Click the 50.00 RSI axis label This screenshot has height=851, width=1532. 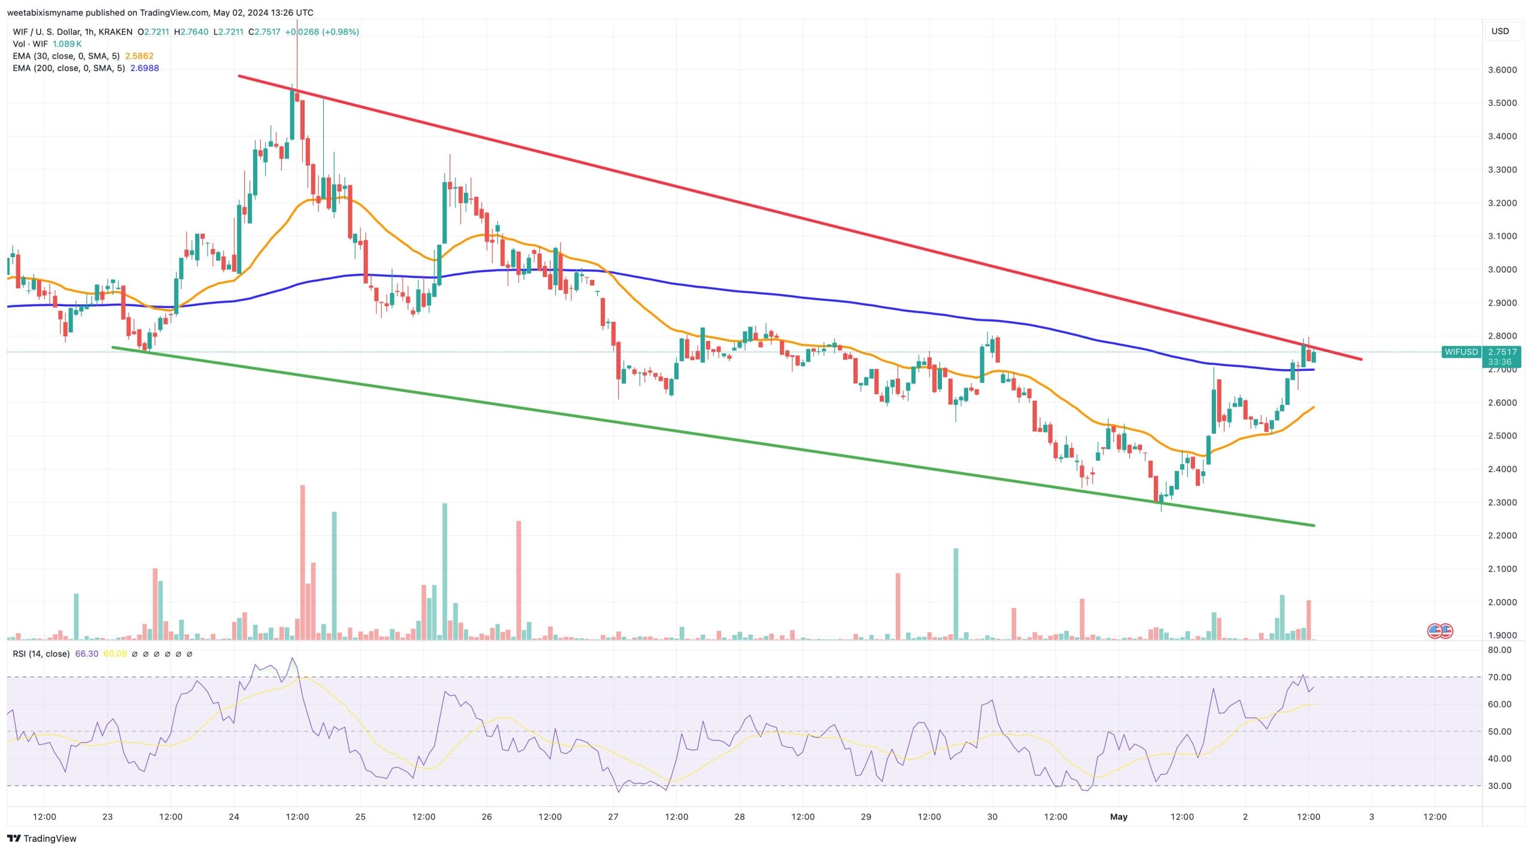click(x=1500, y=731)
